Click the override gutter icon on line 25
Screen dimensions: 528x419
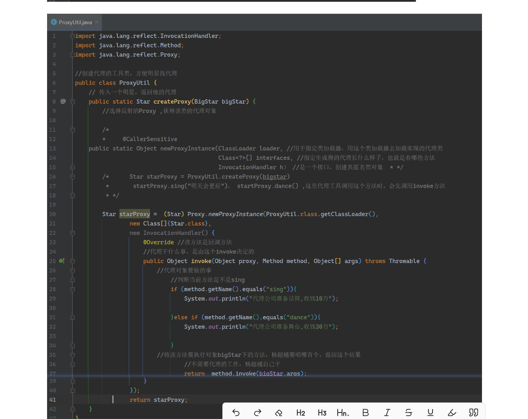(62, 261)
